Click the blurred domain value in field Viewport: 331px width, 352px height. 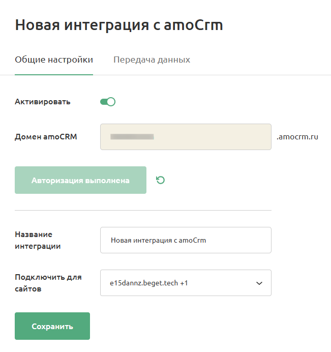point(132,137)
